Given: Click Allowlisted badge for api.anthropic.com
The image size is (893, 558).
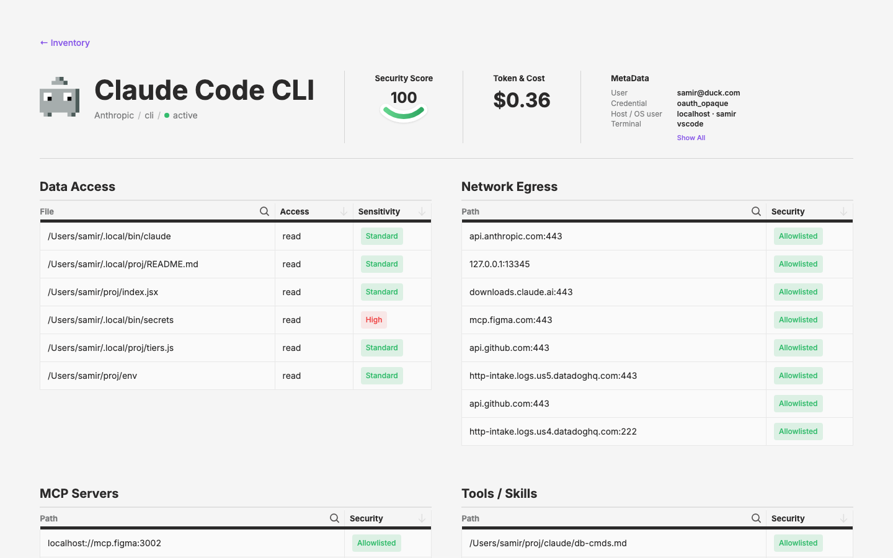Looking at the screenshot, I should tap(798, 236).
